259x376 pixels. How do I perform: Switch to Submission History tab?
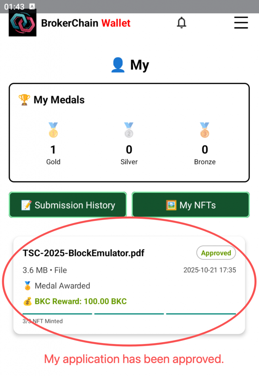click(x=68, y=205)
